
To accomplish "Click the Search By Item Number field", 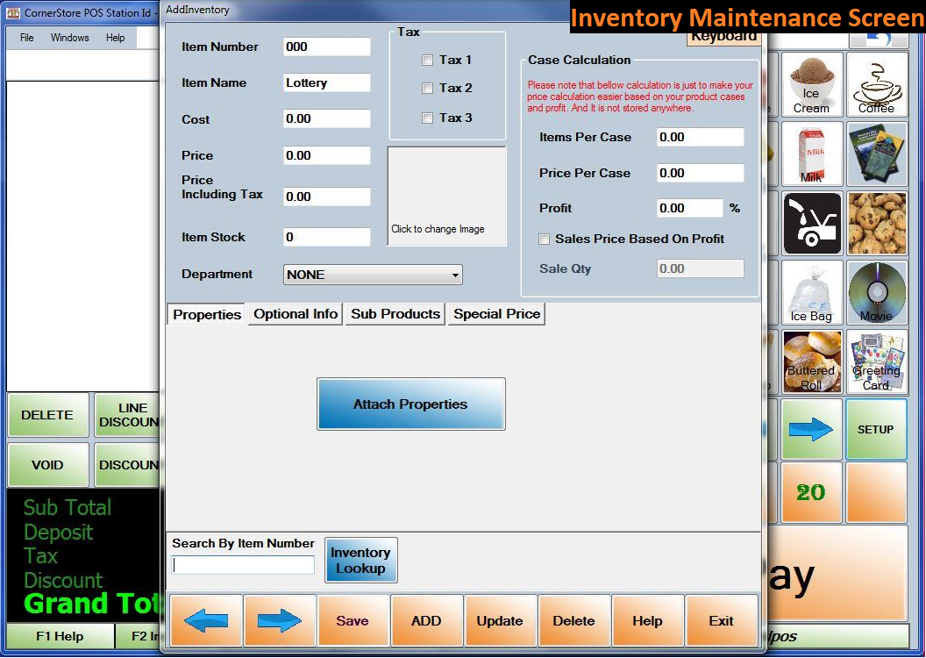I will [243, 566].
